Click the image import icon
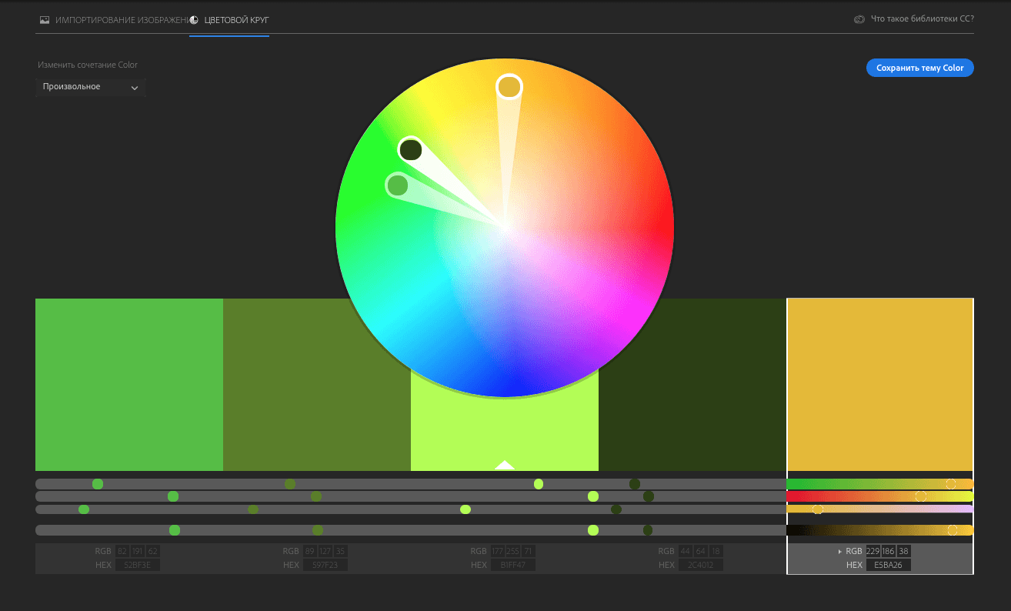The height and width of the screenshot is (611, 1011). pos(45,19)
